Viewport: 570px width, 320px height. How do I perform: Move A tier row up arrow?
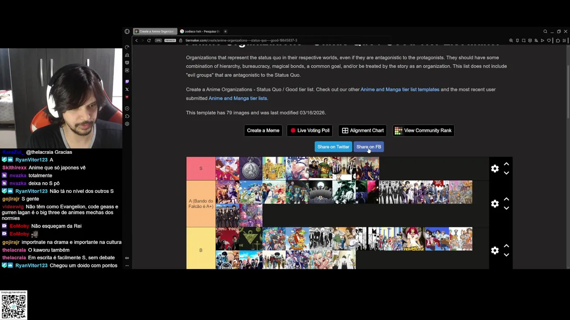[506, 199]
